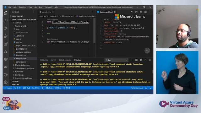201x113 pixels.
Task: Click errors and warnings count in status bar
Action: (x=26, y=88)
